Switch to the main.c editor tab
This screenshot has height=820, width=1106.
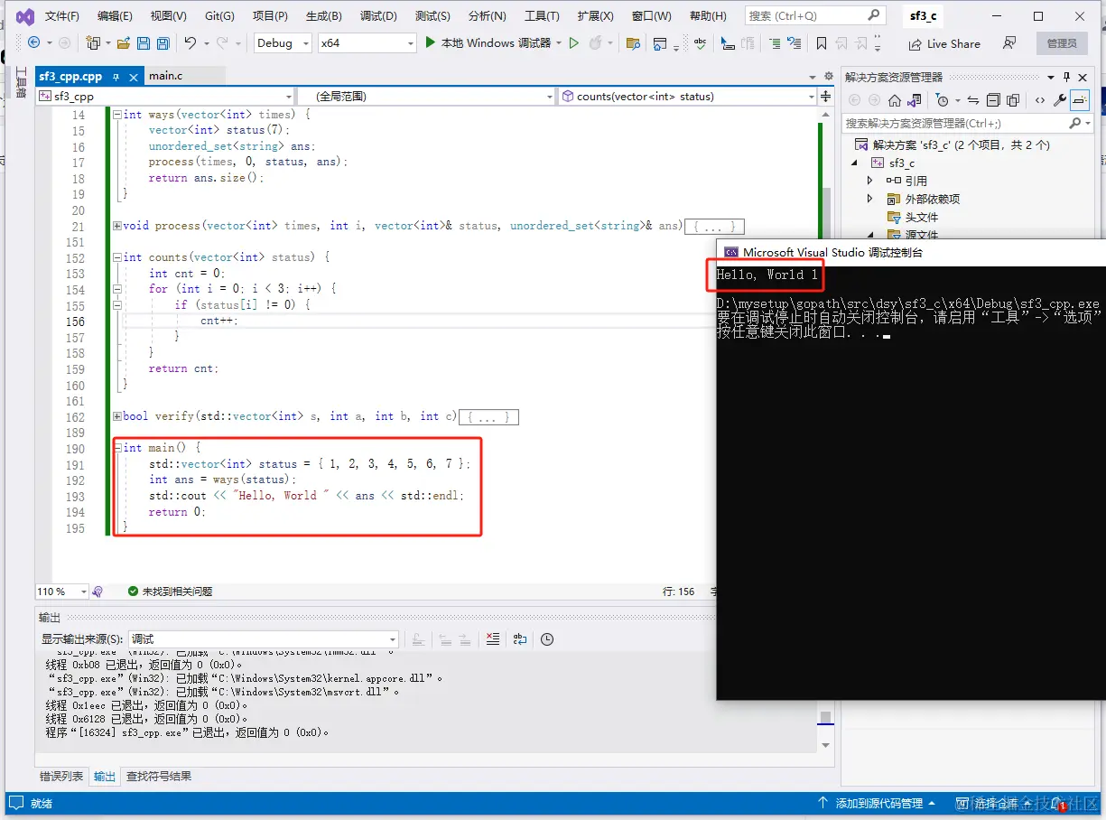click(x=166, y=76)
